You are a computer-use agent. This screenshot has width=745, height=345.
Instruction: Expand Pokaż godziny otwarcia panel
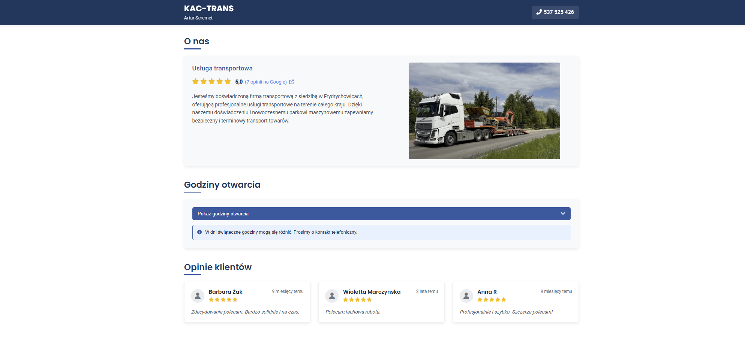coord(381,214)
